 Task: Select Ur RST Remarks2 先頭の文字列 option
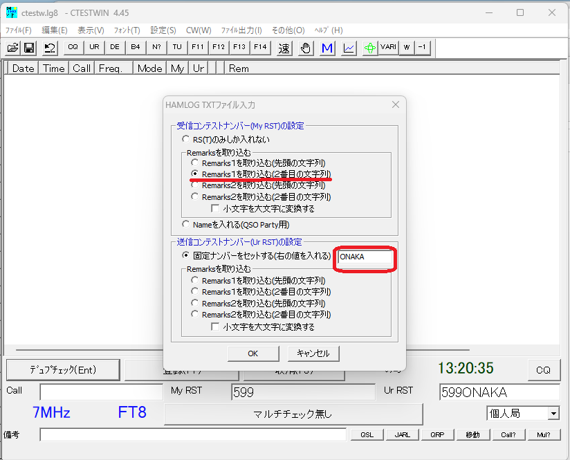point(195,303)
